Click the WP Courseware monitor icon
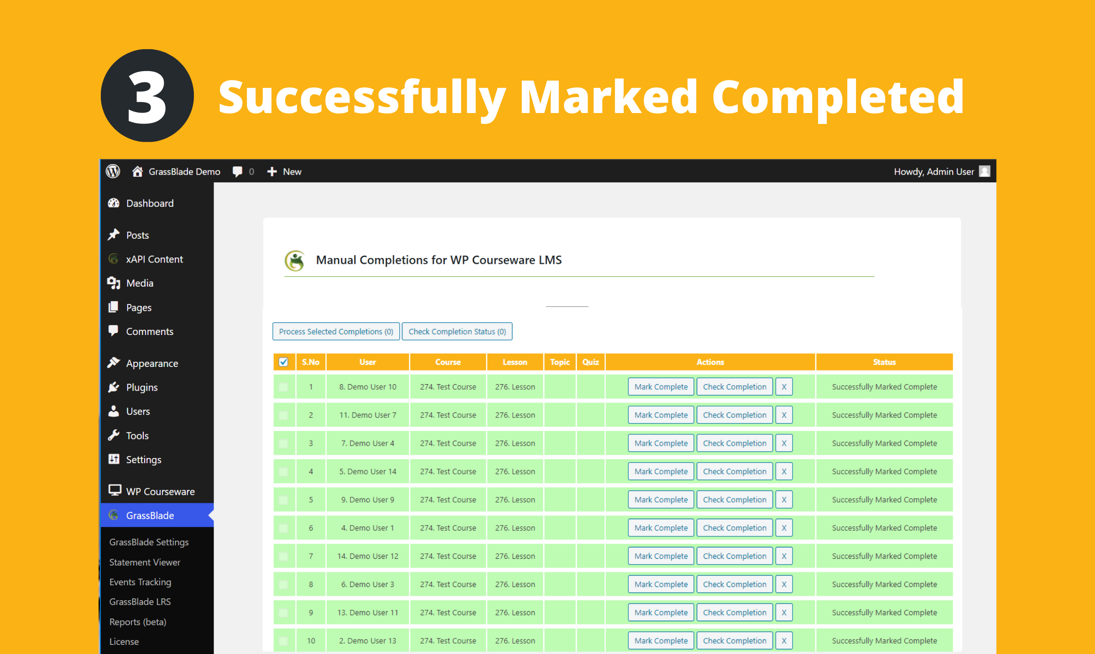The image size is (1095, 654). tap(115, 491)
